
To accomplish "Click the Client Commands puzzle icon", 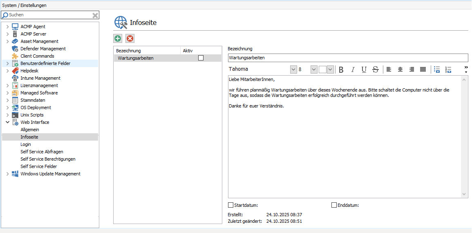I will [15, 56].
